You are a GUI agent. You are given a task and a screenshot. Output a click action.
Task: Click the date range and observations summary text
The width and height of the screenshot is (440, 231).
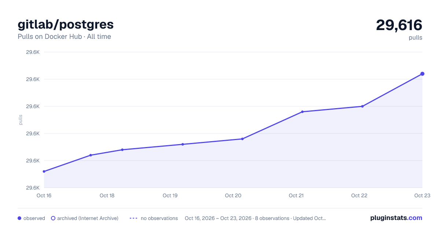tap(256, 218)
